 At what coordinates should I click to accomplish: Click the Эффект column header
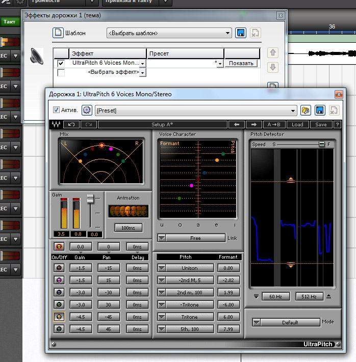coord(108,53)
